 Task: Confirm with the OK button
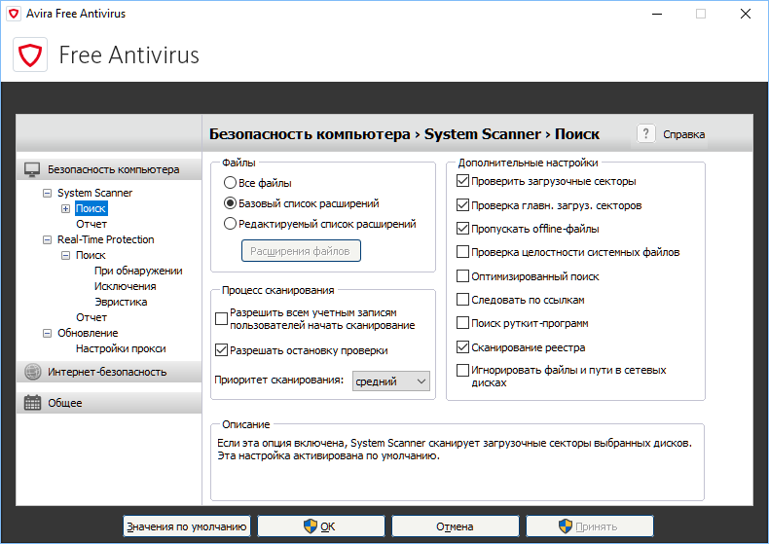click(x=321, y=526)
